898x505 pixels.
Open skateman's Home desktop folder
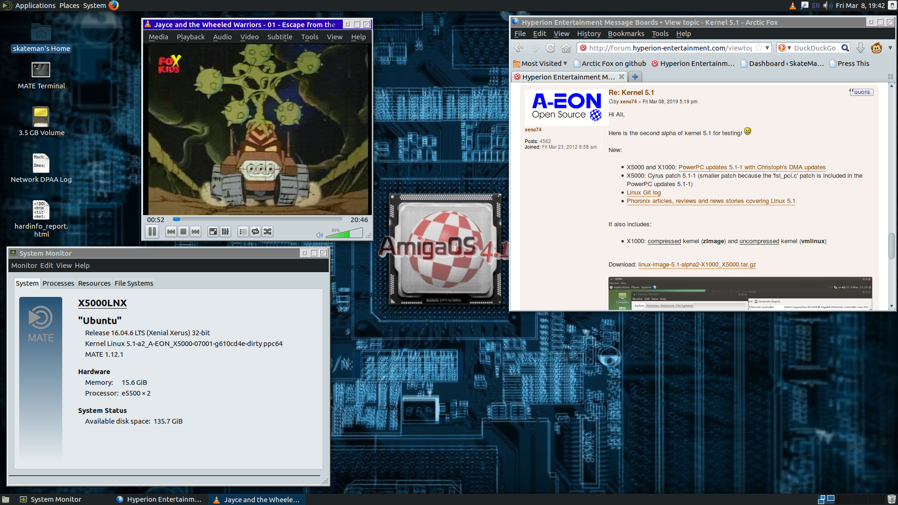point(41,37)
